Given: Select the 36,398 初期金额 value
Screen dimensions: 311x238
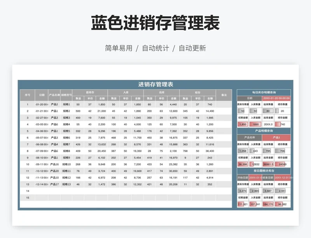Looking at the screenshot, I should coord(243,164).
